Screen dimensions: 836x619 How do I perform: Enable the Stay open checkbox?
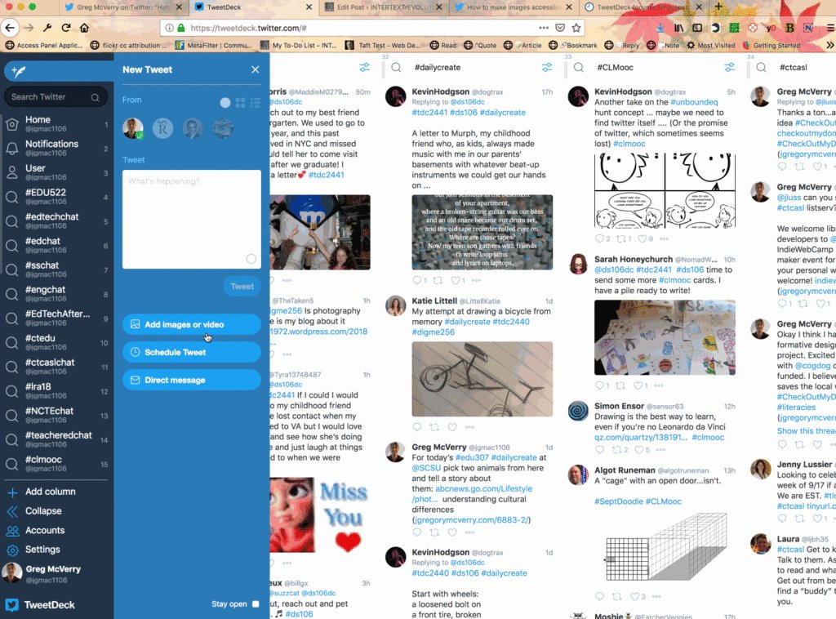[256, 604]
